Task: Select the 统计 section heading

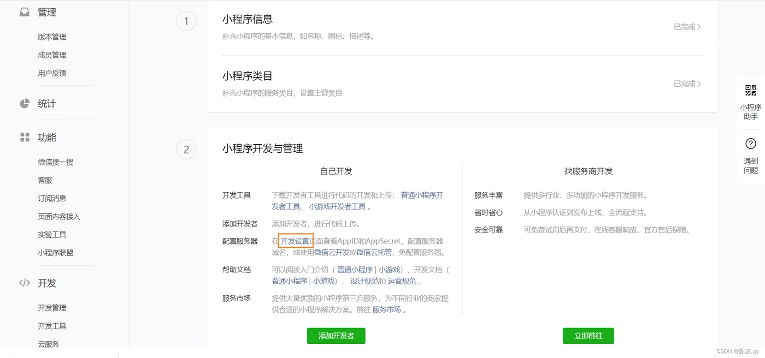Action: [47, 104]
